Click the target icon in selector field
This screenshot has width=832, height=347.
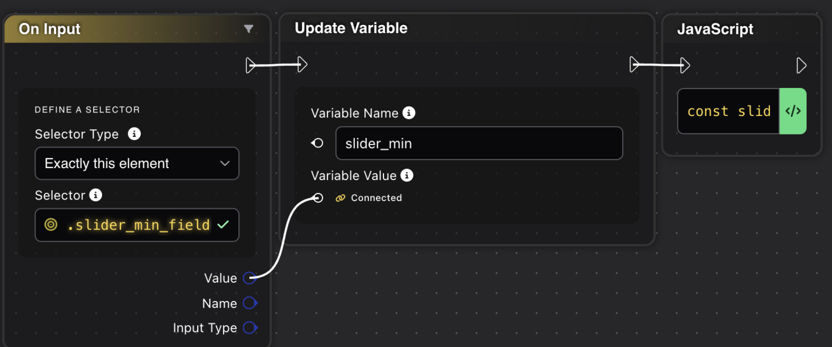51,224
